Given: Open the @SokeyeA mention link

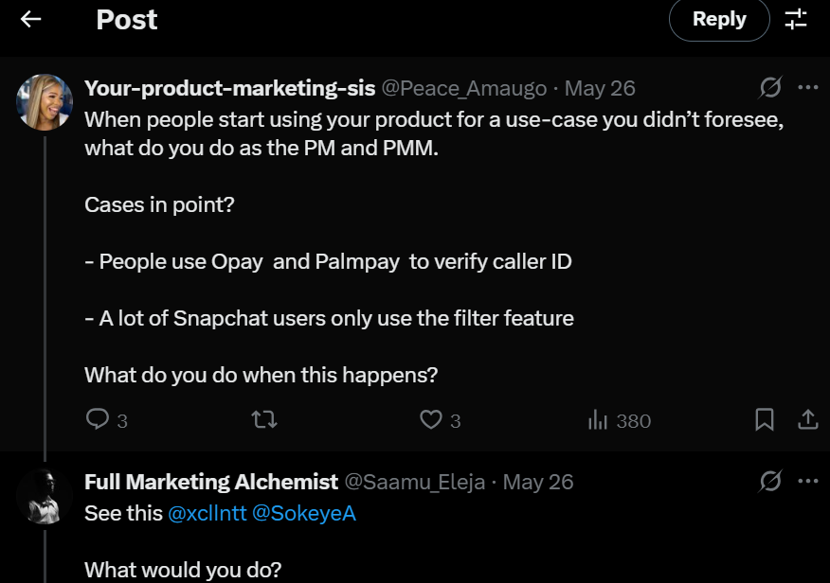Looking at the screenshot, I should 304,514.
